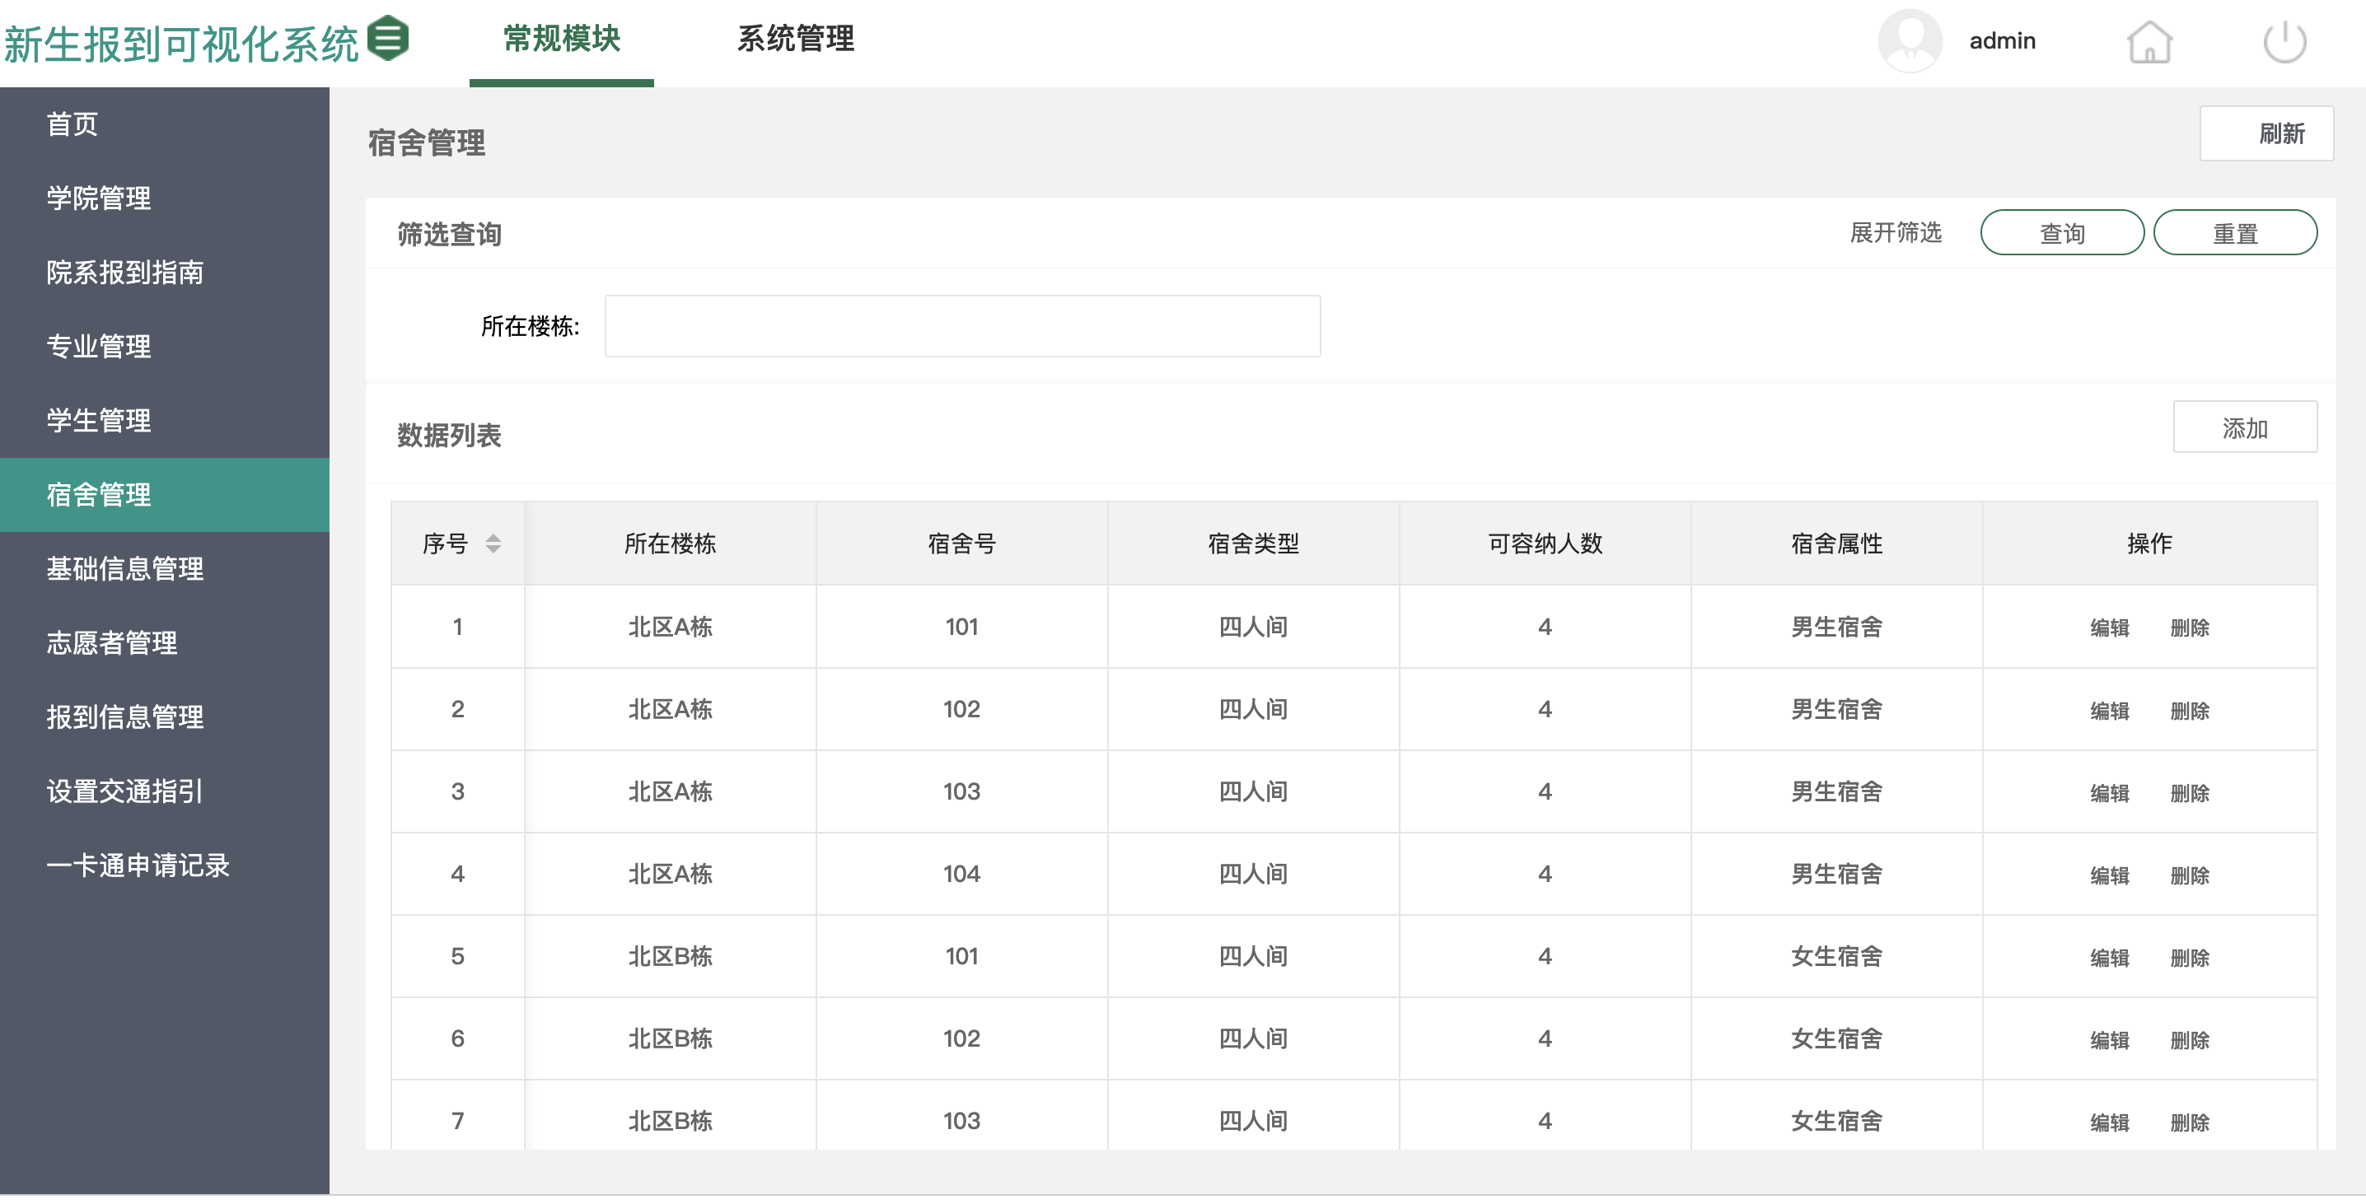The height and width of the screenshot is (1204, 2366).
Task: Edit row 7 北区B栋 103
Action: pyautogui.click(x=2109, y=1122)
